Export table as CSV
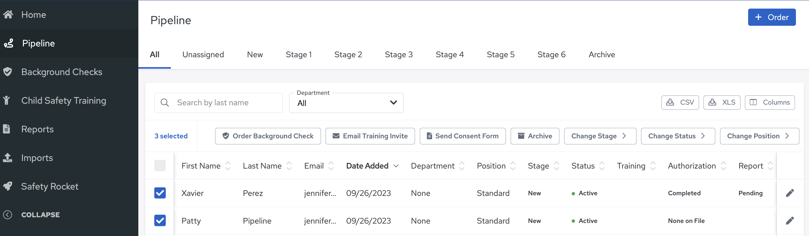The image size is (809, 236). (x=680, y=102)
